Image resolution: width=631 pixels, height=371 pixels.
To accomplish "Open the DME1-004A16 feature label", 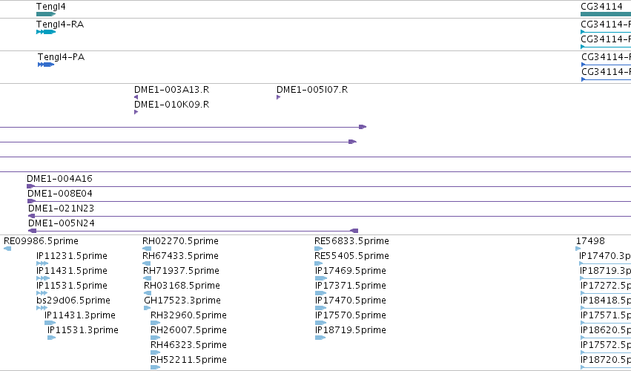I will point(59,178).
